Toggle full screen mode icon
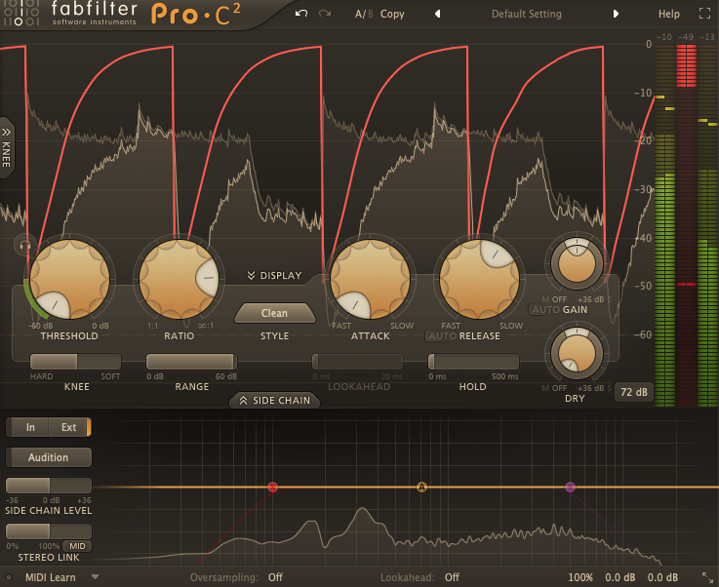The image size is (719, 587). (704, 14)
